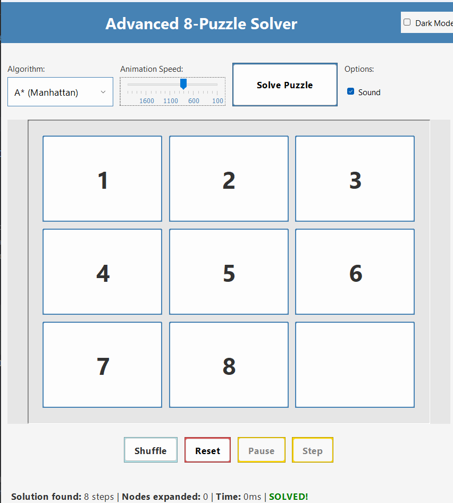Open the Algorithm dropdown showing A* (Manhattan)
The width and height of the screenshot is (453, 503).
pos(60,92)
